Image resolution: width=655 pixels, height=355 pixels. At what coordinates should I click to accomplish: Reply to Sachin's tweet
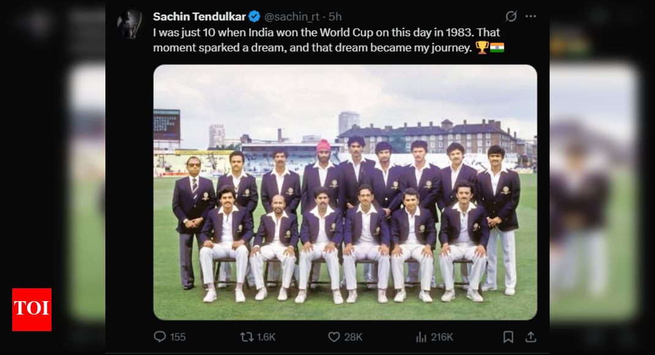[159, 336]
